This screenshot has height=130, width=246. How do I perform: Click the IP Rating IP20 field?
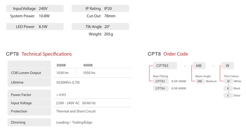tap(100, 9)
